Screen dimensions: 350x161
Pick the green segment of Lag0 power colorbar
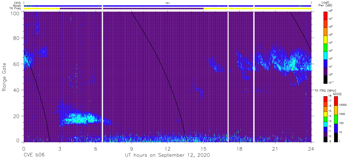click(x=325, y=47)
